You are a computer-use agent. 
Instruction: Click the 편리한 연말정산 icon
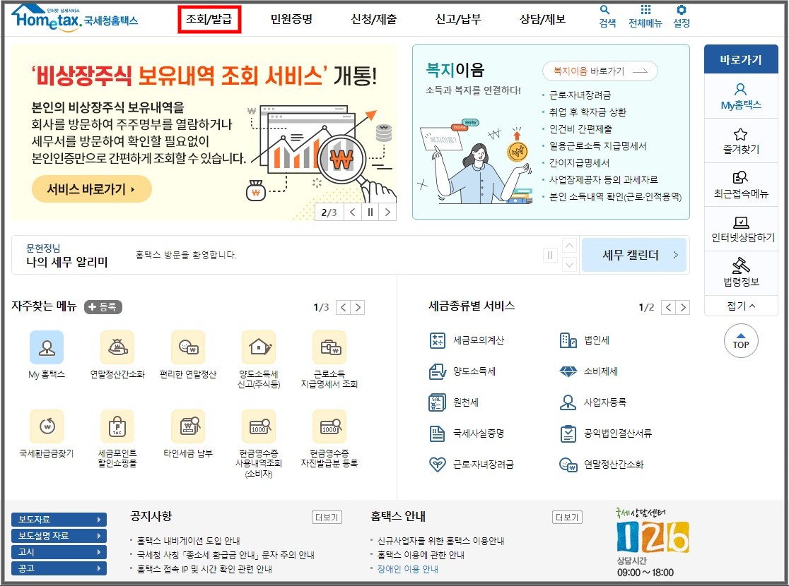(188, 347)
